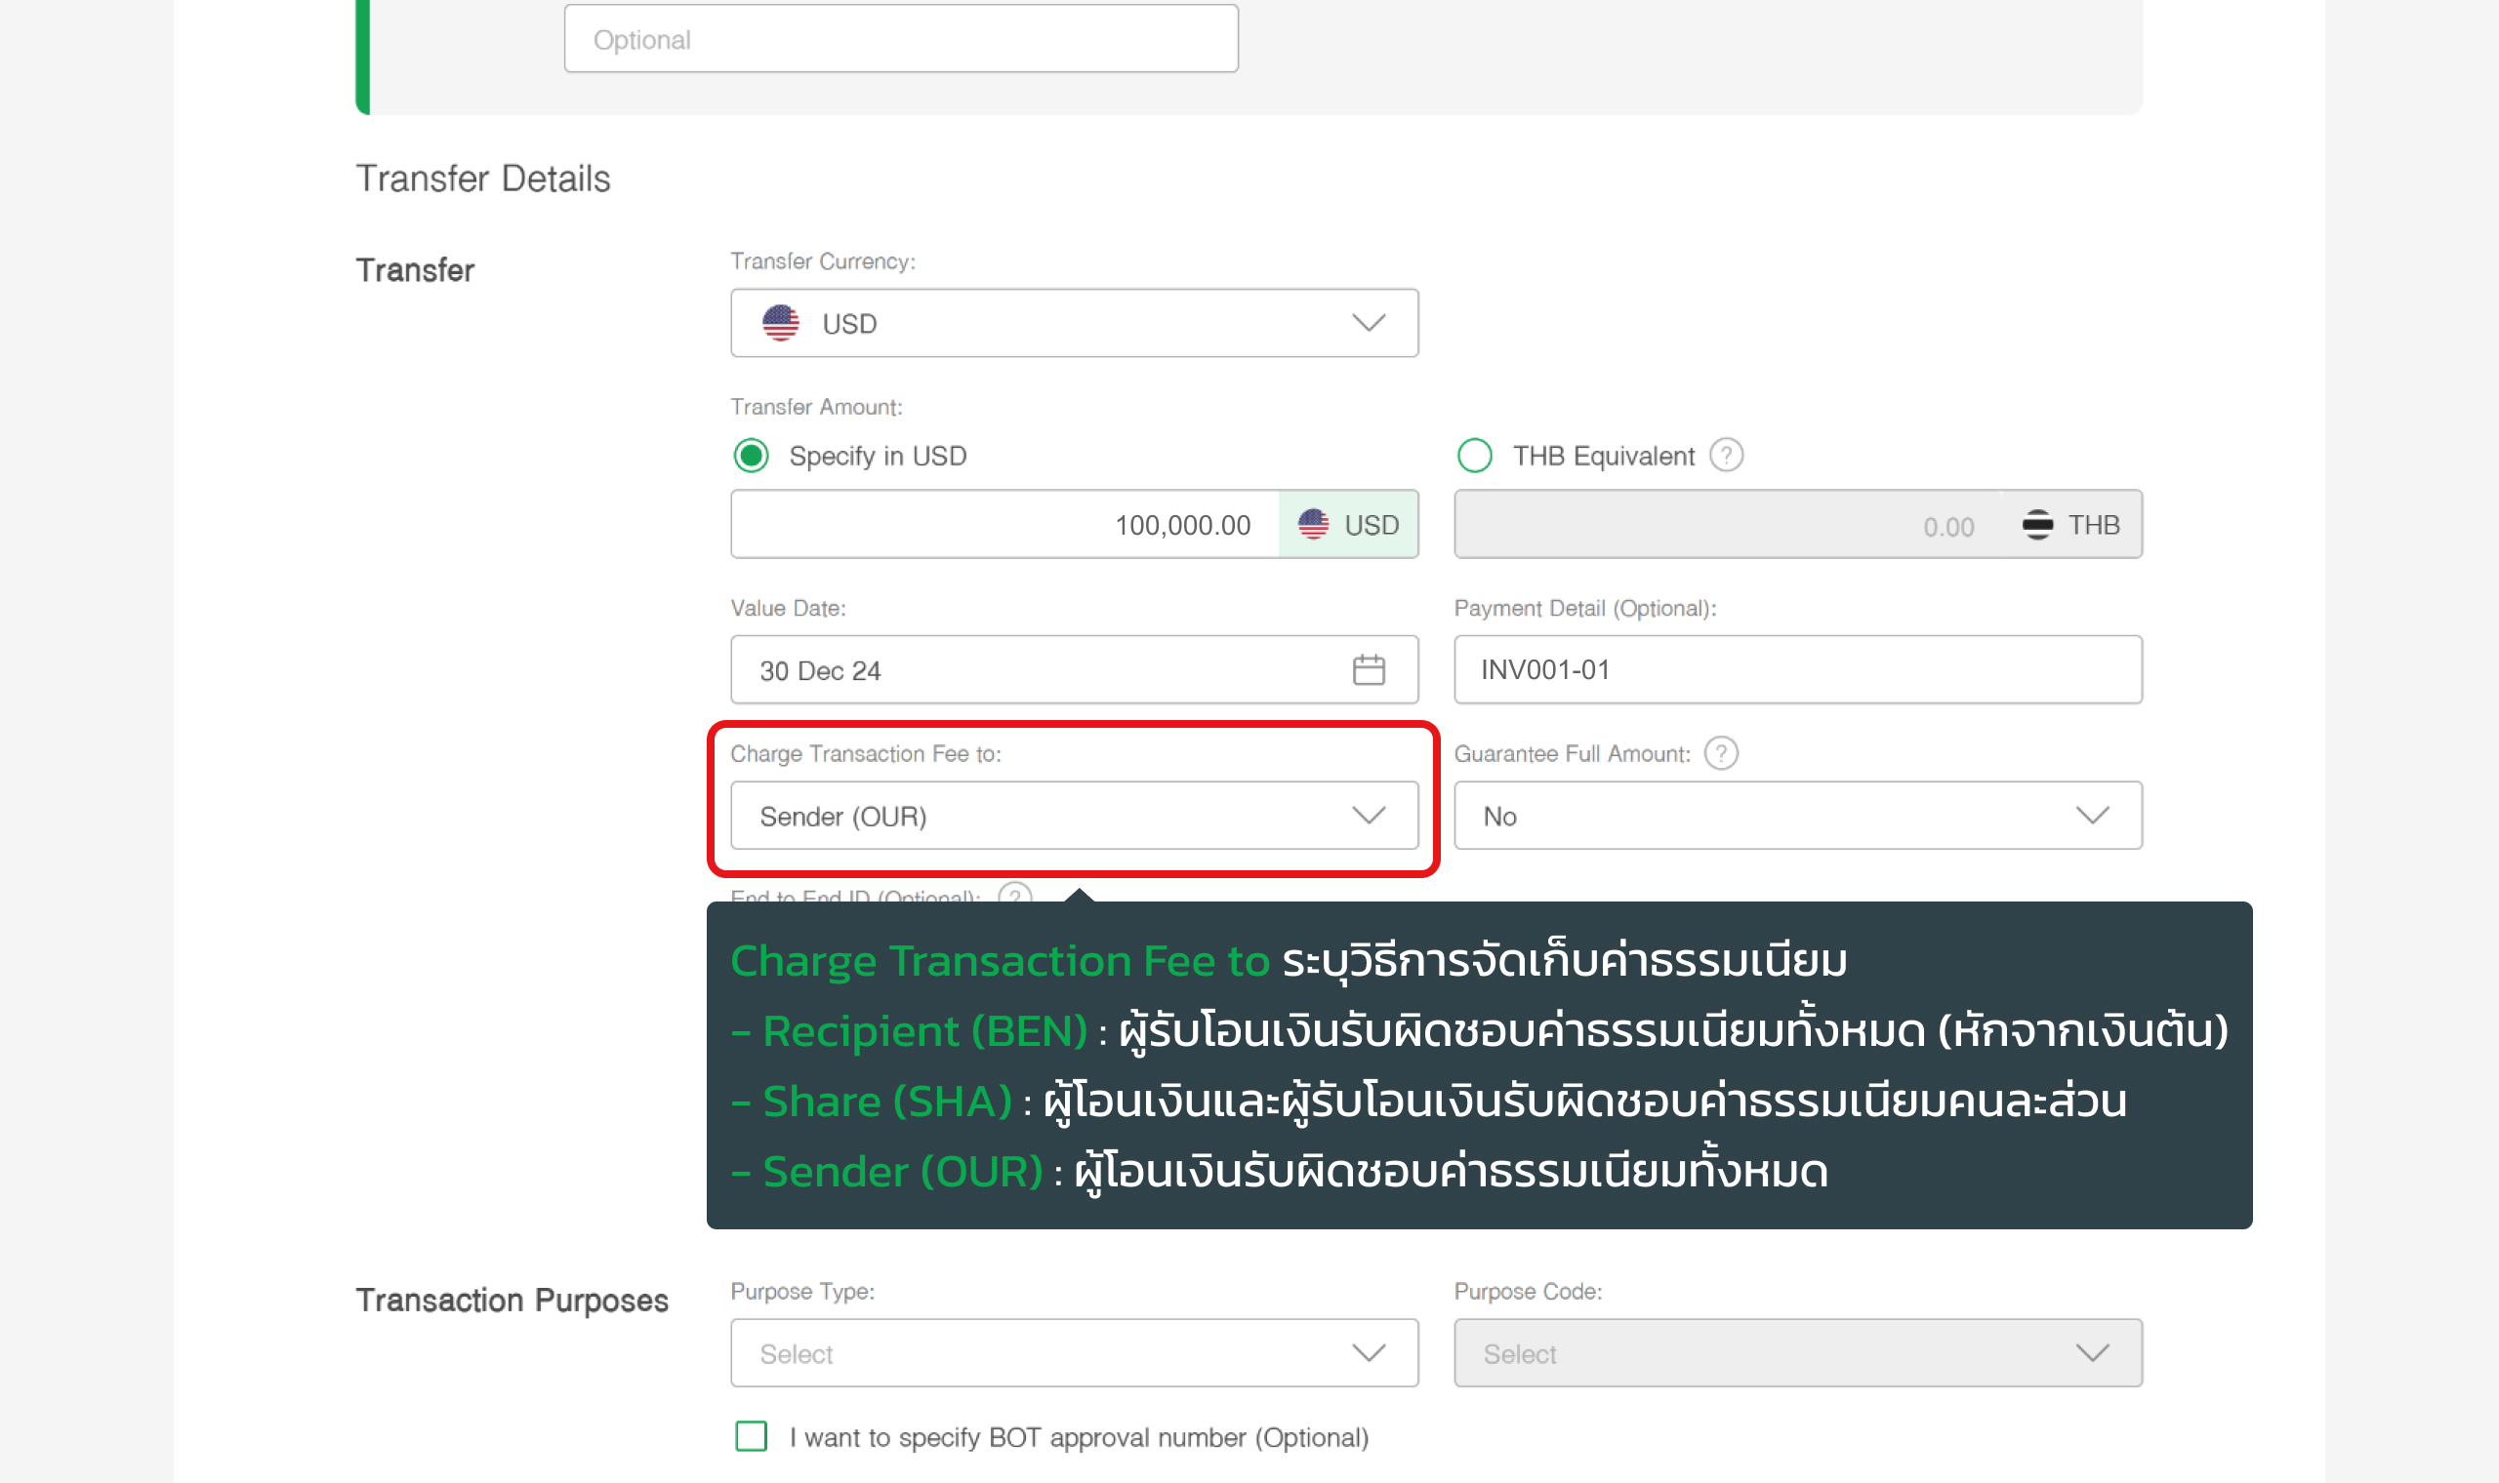2499x1483 pixels.
Task: Open the Charge Transaction Fee to dropdown
Action: 1075,816
